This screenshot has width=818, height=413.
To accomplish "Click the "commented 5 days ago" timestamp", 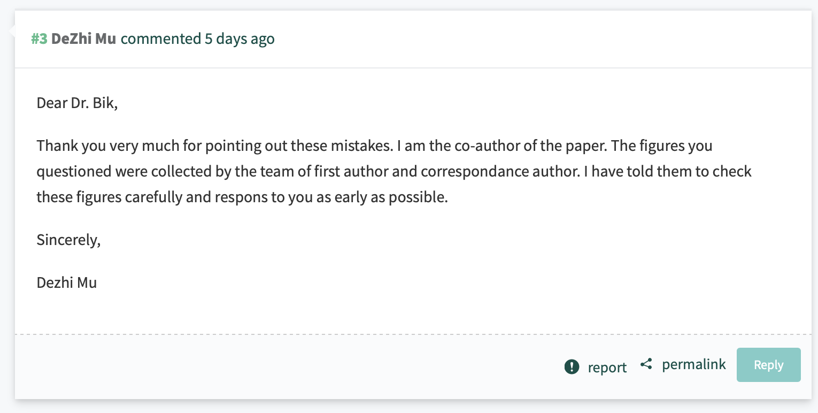I will pyautogui.click(x=198, y=39).
